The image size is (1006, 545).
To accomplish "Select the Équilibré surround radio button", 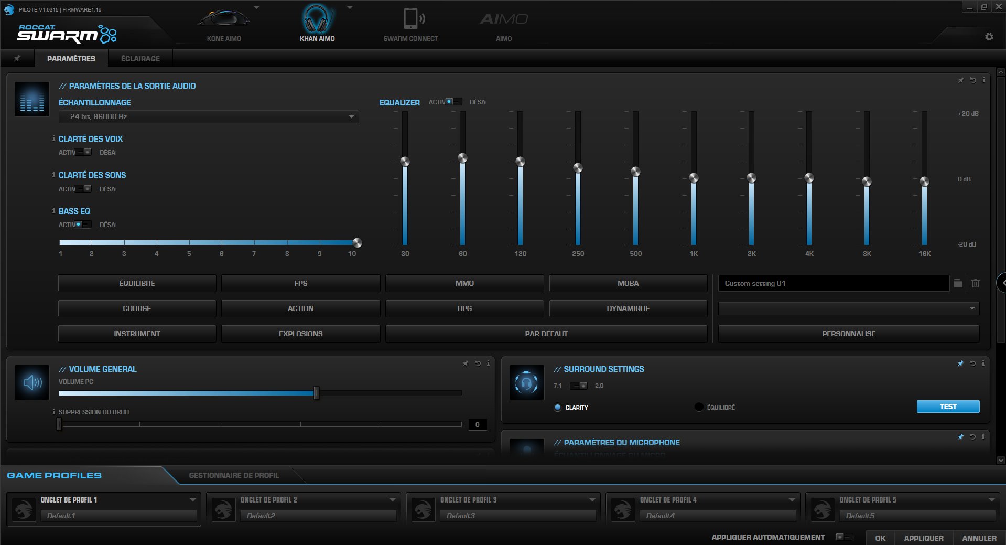I will point(699,407).
